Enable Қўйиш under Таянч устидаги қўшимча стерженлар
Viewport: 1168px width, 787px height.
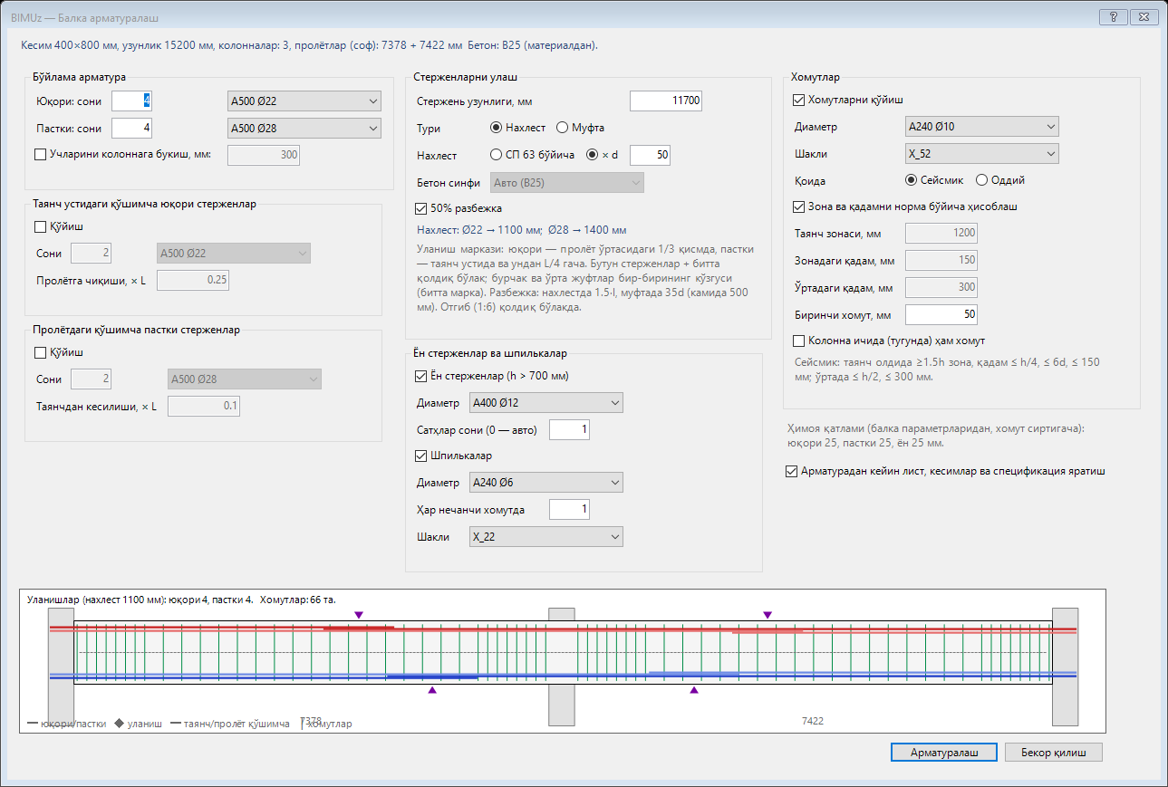coord(40,226)
